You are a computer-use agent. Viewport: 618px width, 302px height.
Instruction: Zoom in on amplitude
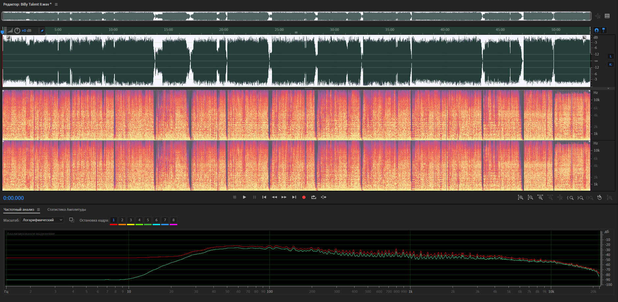[x=520, y=198]
